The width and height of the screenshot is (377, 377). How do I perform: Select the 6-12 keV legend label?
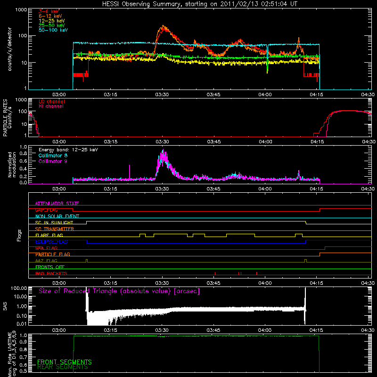pyautogui.click(x=50, y=16)
